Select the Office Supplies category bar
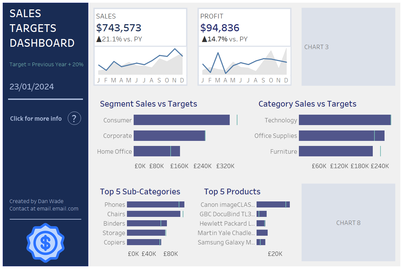Screen dimensions: 403x269 [342, 136]
